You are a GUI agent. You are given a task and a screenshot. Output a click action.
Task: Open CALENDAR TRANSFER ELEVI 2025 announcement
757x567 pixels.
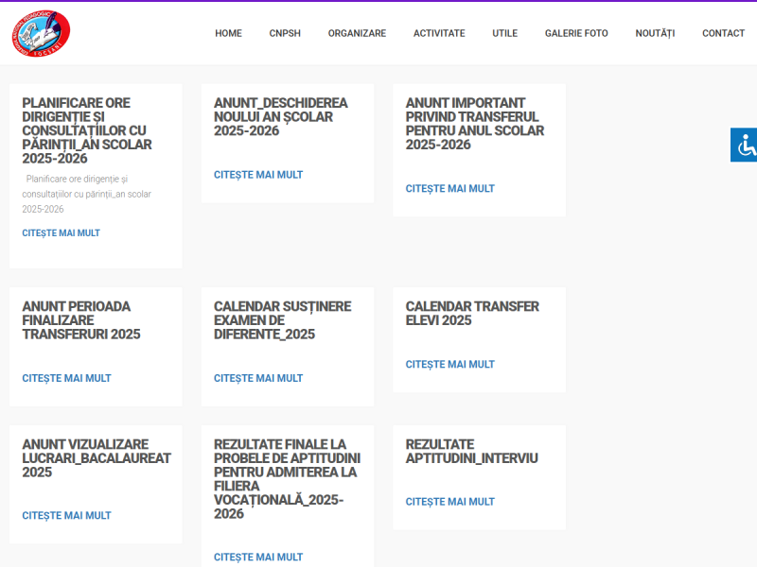449,364
